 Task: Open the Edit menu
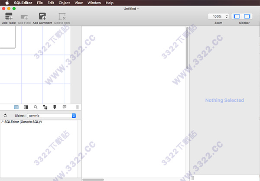coord(51,3)
